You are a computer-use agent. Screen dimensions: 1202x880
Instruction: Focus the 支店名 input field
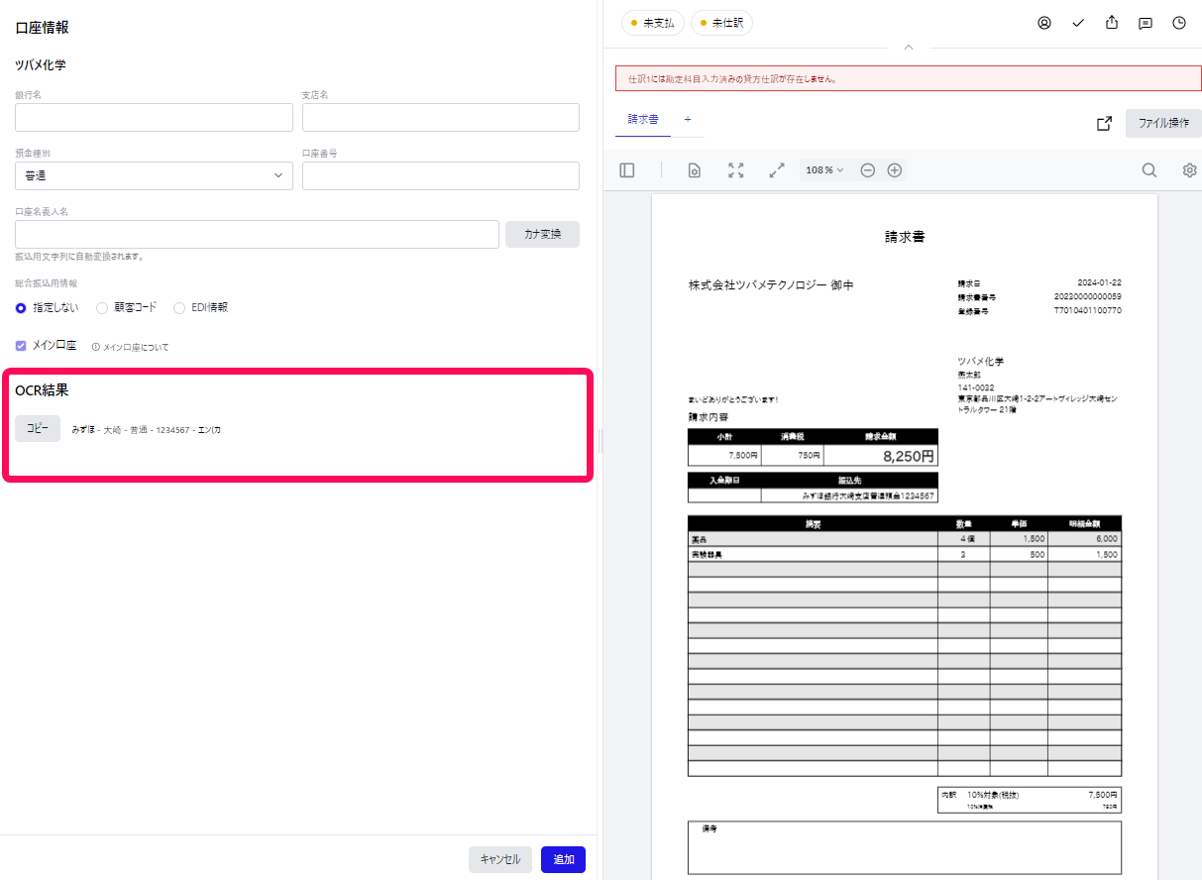(441, 117)
